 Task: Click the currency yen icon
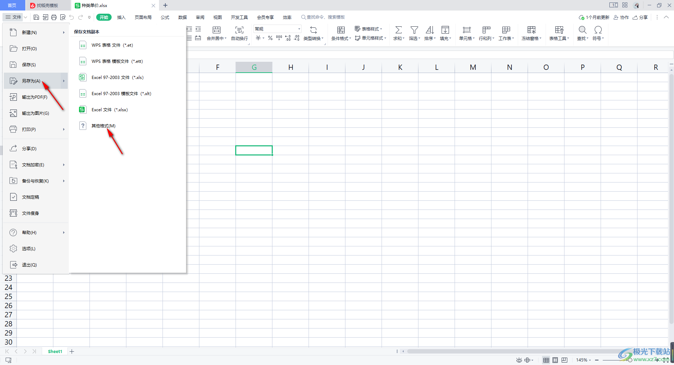[x=258, y=38]
